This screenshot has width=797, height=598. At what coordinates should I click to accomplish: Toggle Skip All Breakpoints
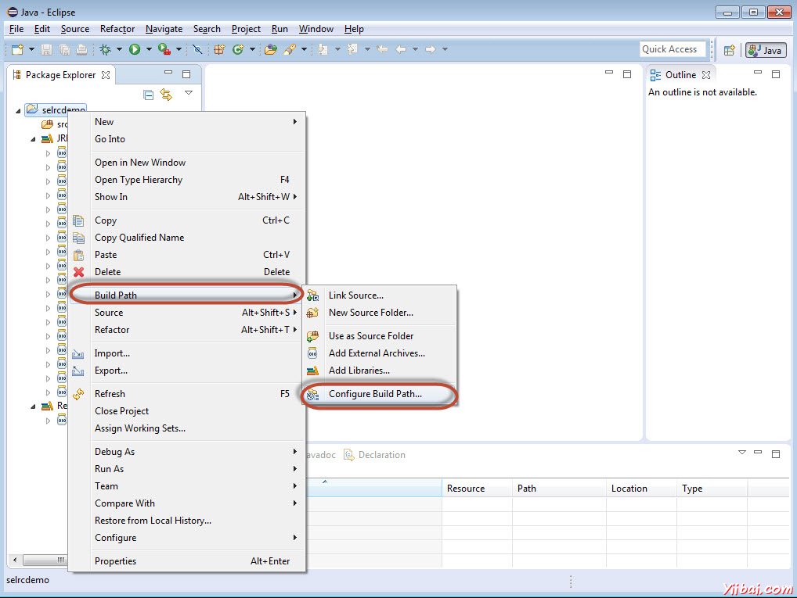point(197,49)
